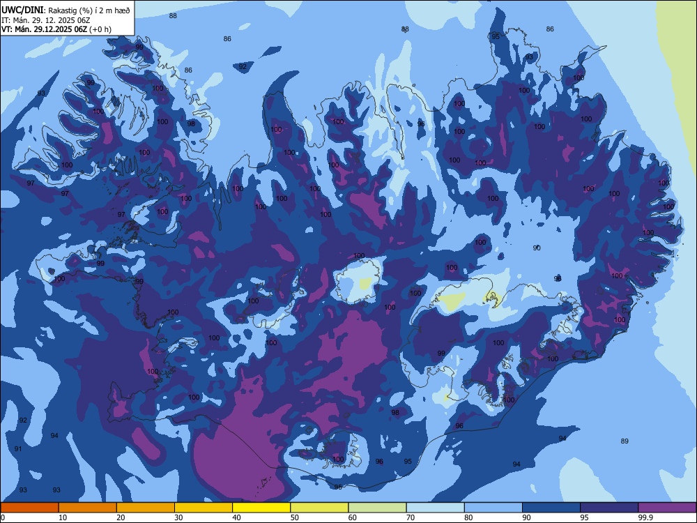The height and width of the screenshot is (523, 697).
Task: Click the purple above-99.9 legend swatch
Action: pyautogui.click(x=667, y=508)
